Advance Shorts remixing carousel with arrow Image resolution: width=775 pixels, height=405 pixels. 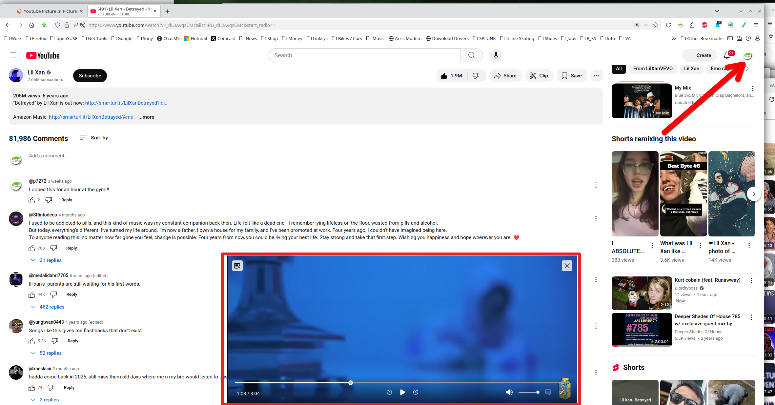point(754,194)
